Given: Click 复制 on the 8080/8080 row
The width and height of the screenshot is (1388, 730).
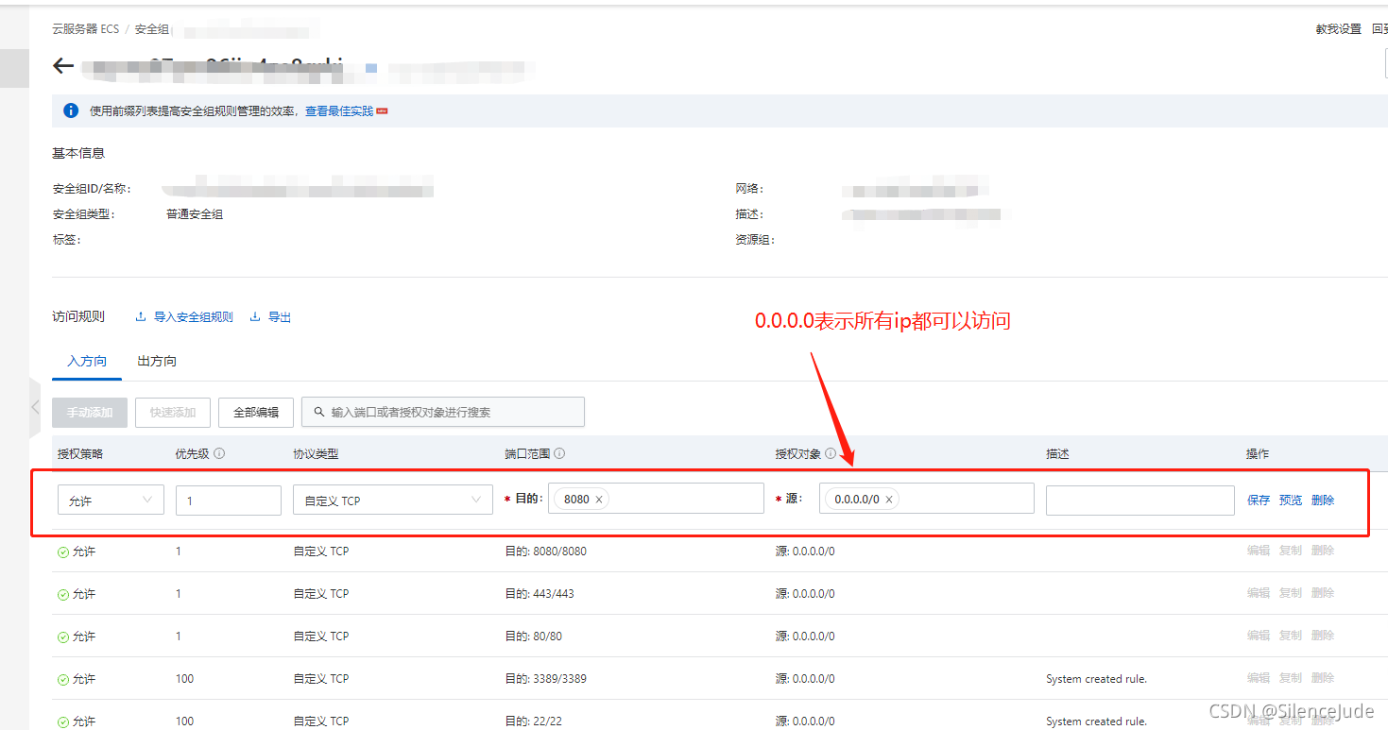Looking at the screenshot, I should tap(1291, 551).
